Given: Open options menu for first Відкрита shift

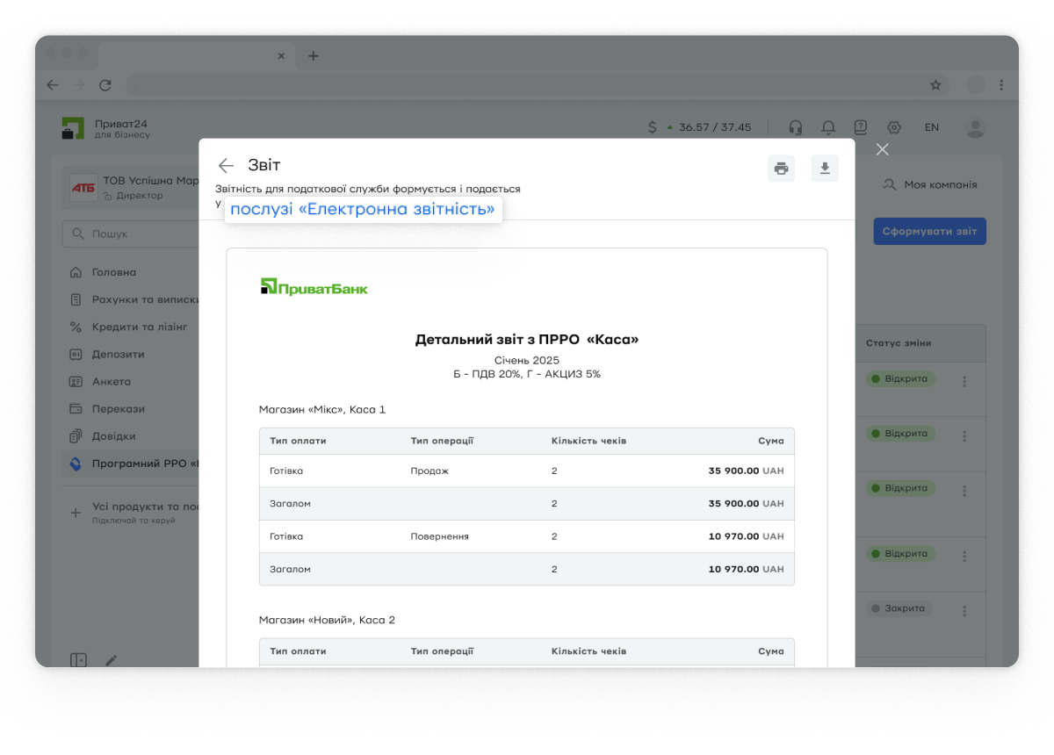Looking at the screenshot, I should point(964,382).
